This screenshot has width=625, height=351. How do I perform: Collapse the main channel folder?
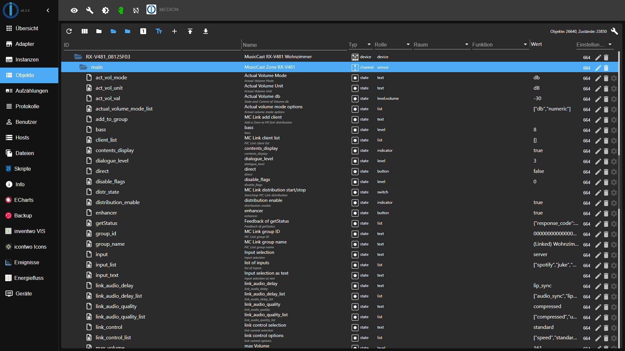coord(83,67)
